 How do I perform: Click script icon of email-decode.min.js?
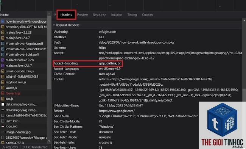coord(3,71)
